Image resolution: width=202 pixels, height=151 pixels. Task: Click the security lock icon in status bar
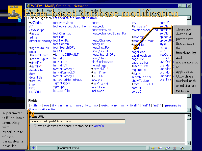pos(33,148)
